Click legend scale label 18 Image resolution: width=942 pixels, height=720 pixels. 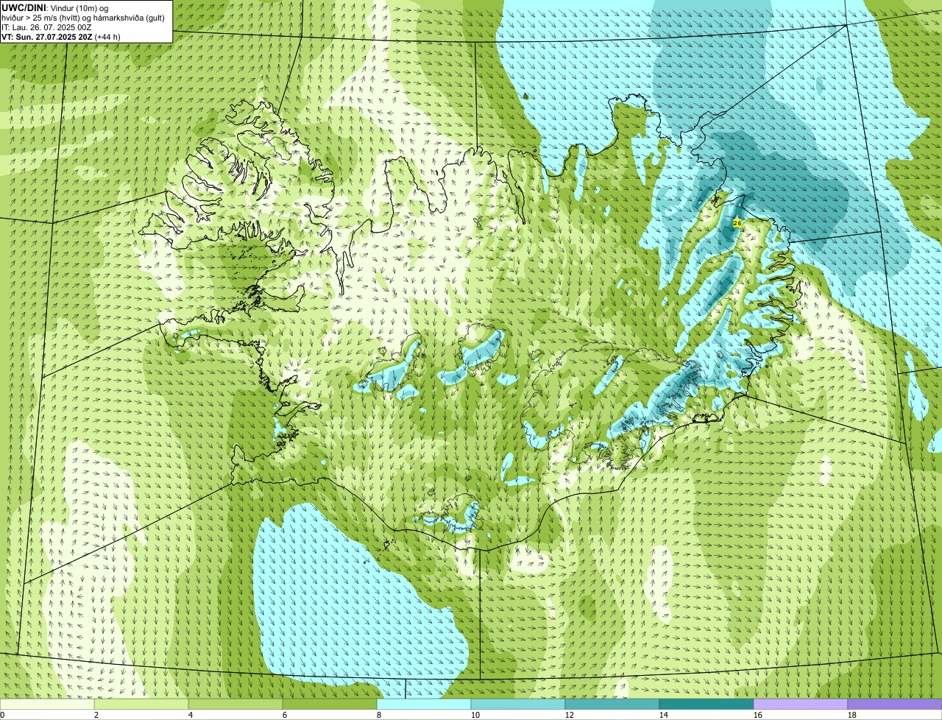tap(852, 715)
